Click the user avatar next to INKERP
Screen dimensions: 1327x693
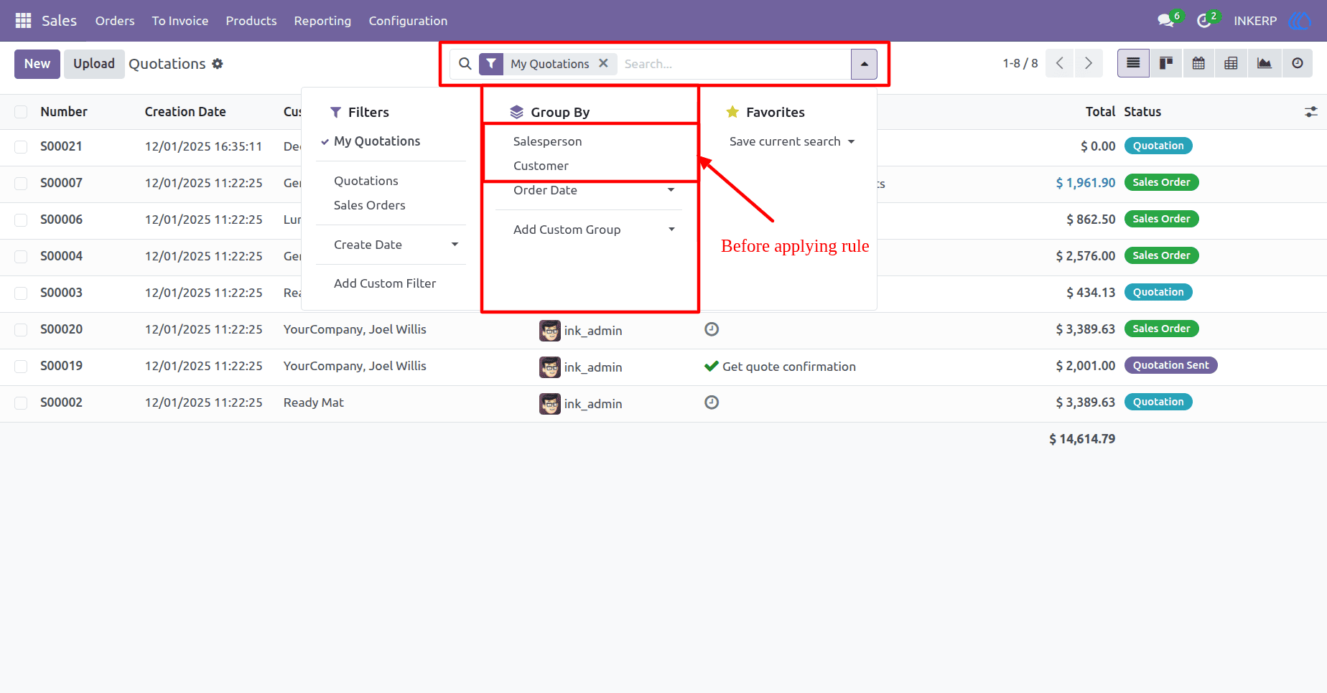[x=1299, y=21]
